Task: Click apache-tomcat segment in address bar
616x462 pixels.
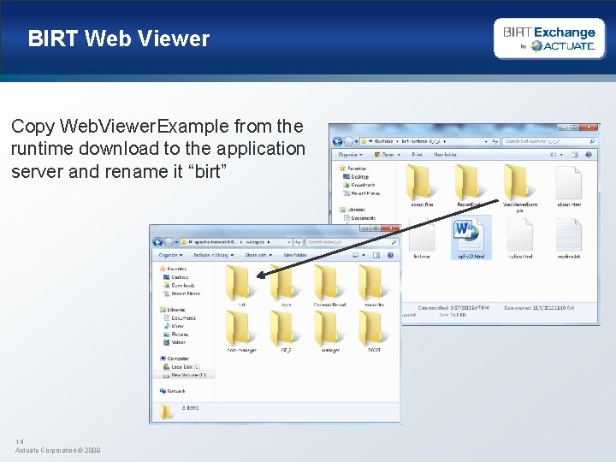Action: [216, 242]
